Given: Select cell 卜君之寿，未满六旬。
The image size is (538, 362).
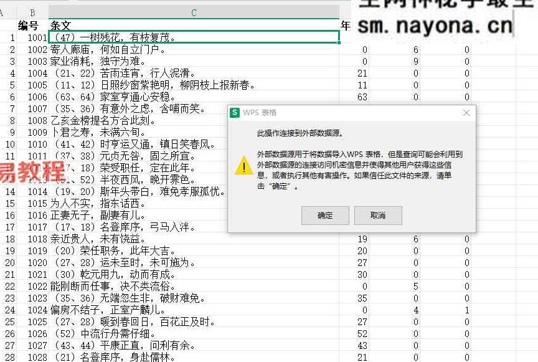Looking at the screenshot, I should (138, 132).
